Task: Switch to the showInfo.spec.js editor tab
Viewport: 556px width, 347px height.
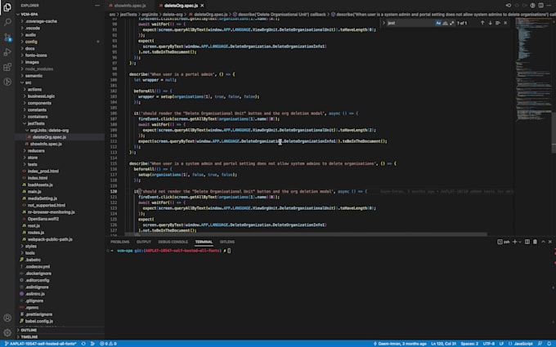Action: tap(130, 6)
